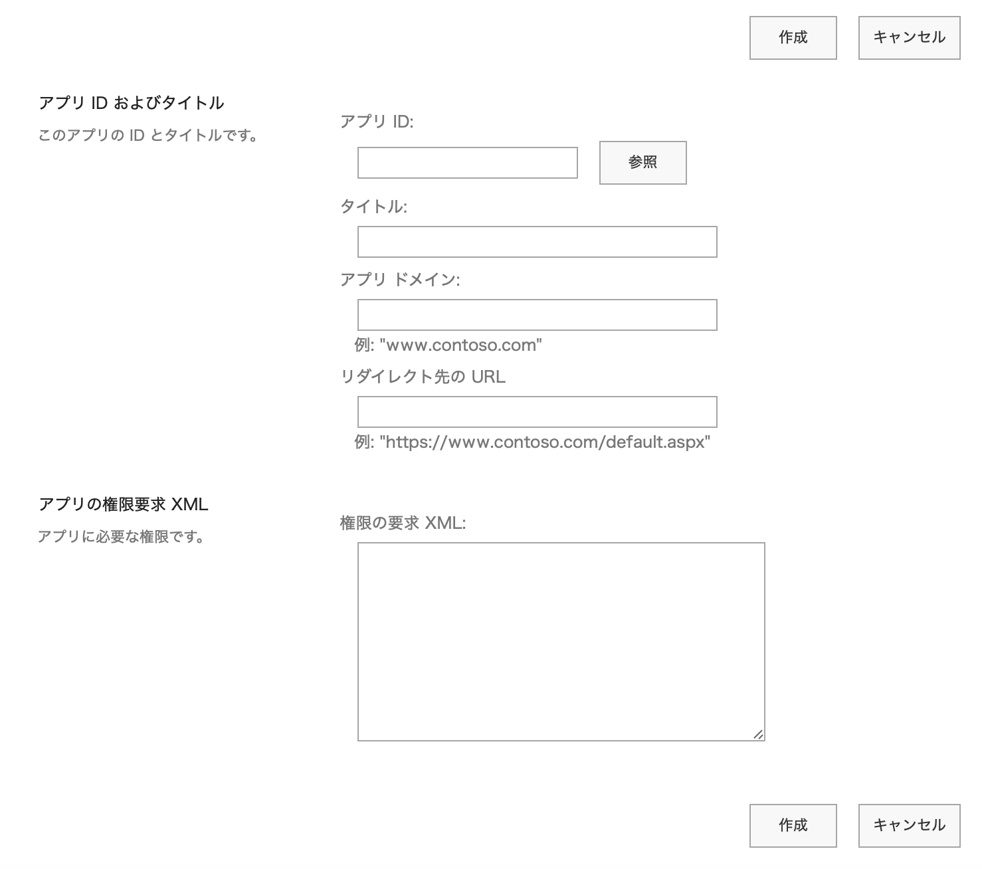Click the bottom キャンセル button
Screen dimensions: 982x869
coord(909,825)
